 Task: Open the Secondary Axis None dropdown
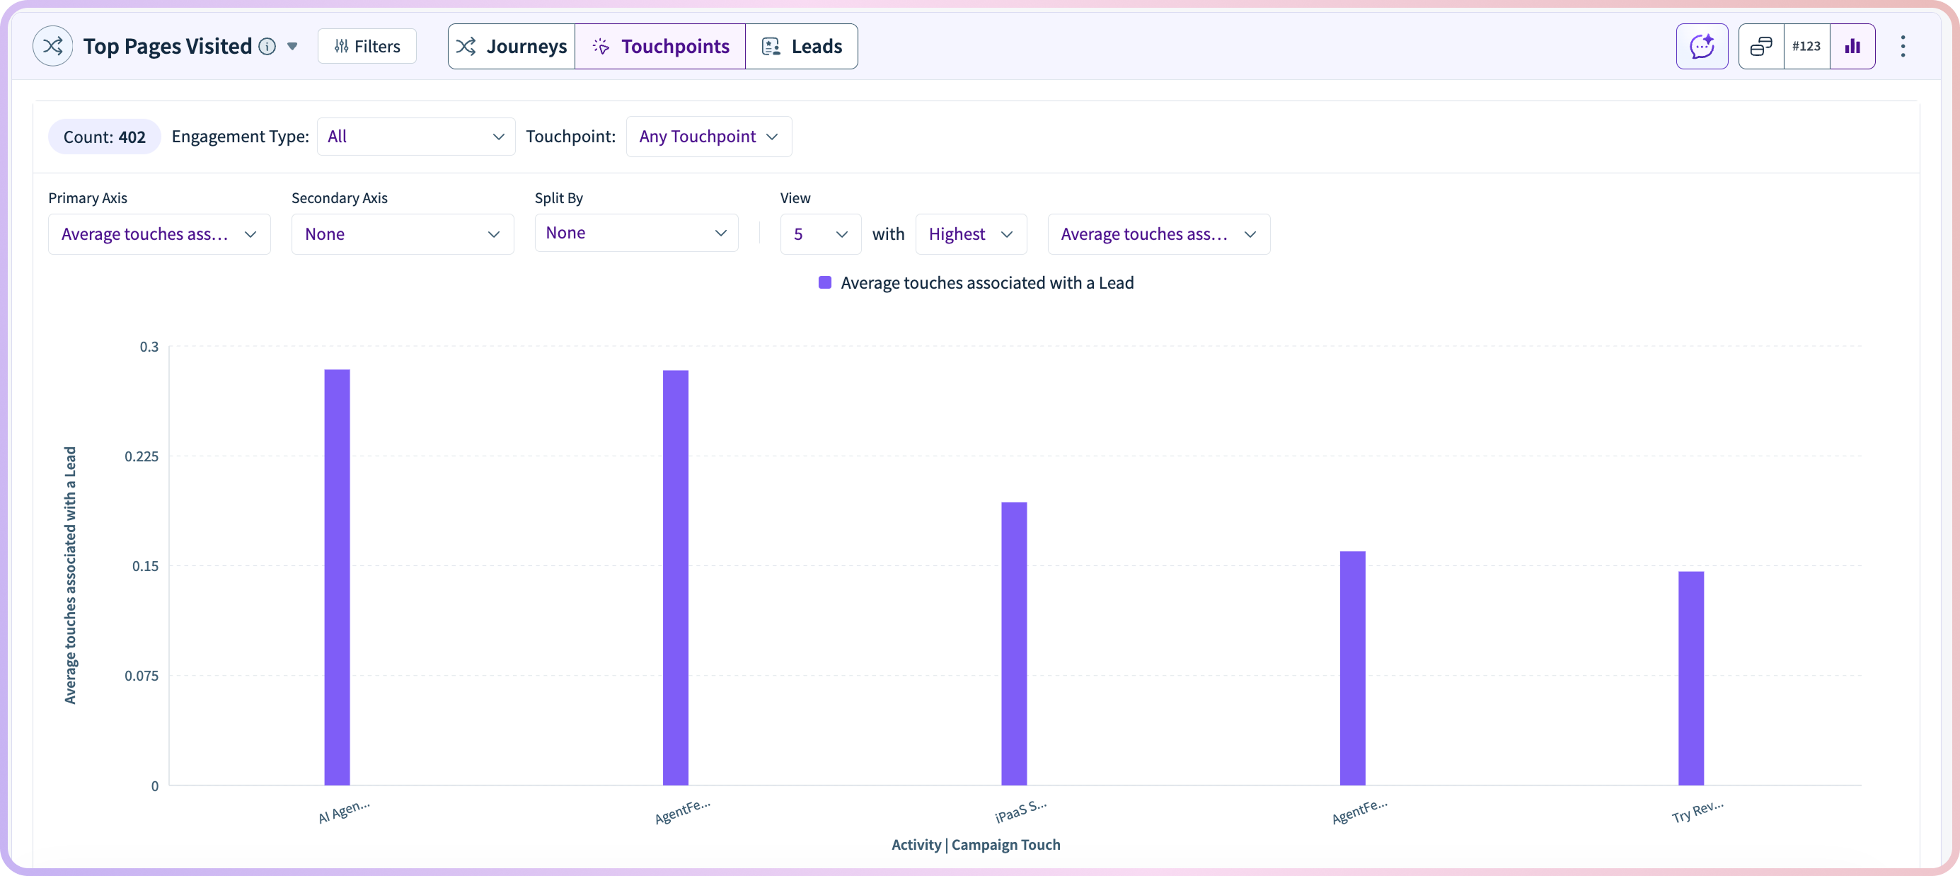pyautogui.click(x=402, y=234)
